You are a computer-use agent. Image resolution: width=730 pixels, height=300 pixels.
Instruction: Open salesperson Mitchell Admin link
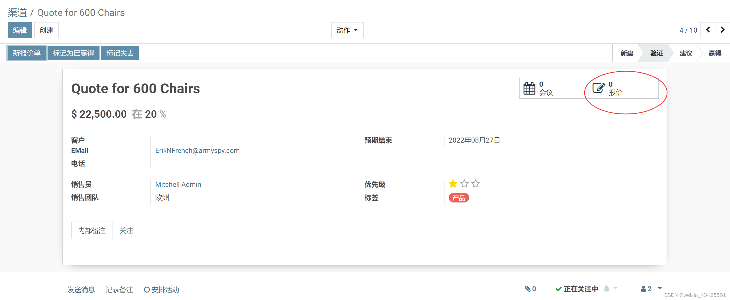[178, 184]
